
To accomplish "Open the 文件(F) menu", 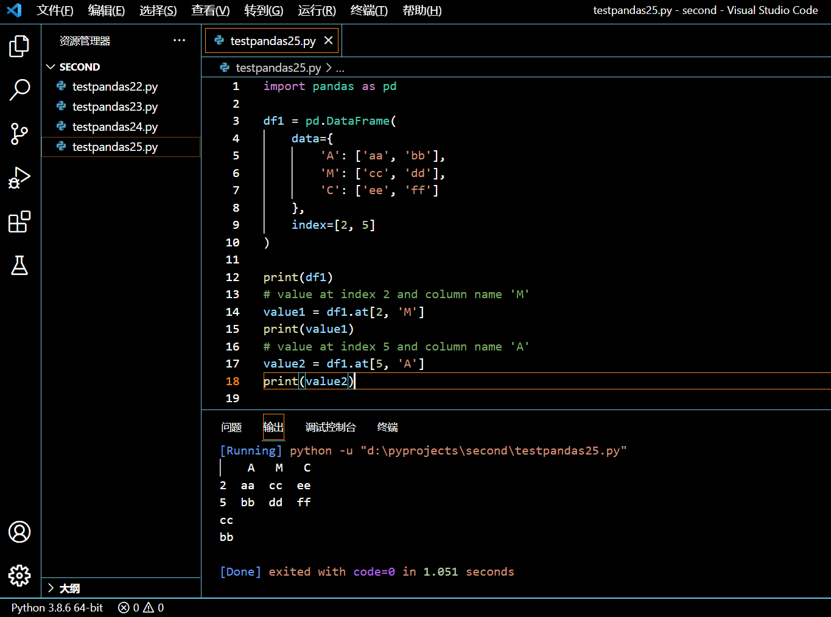I will (55, 10).
